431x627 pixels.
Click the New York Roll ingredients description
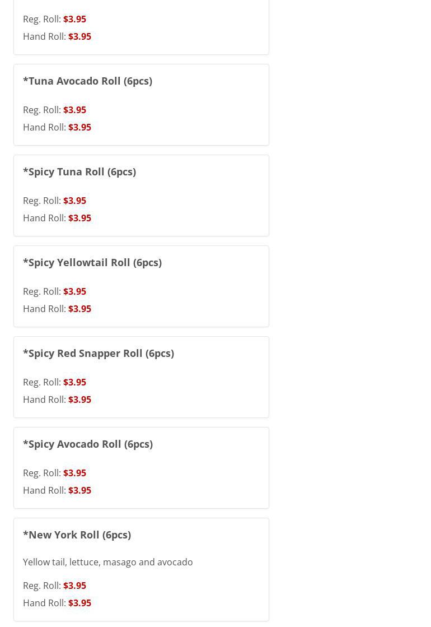[x=108, y=562]
